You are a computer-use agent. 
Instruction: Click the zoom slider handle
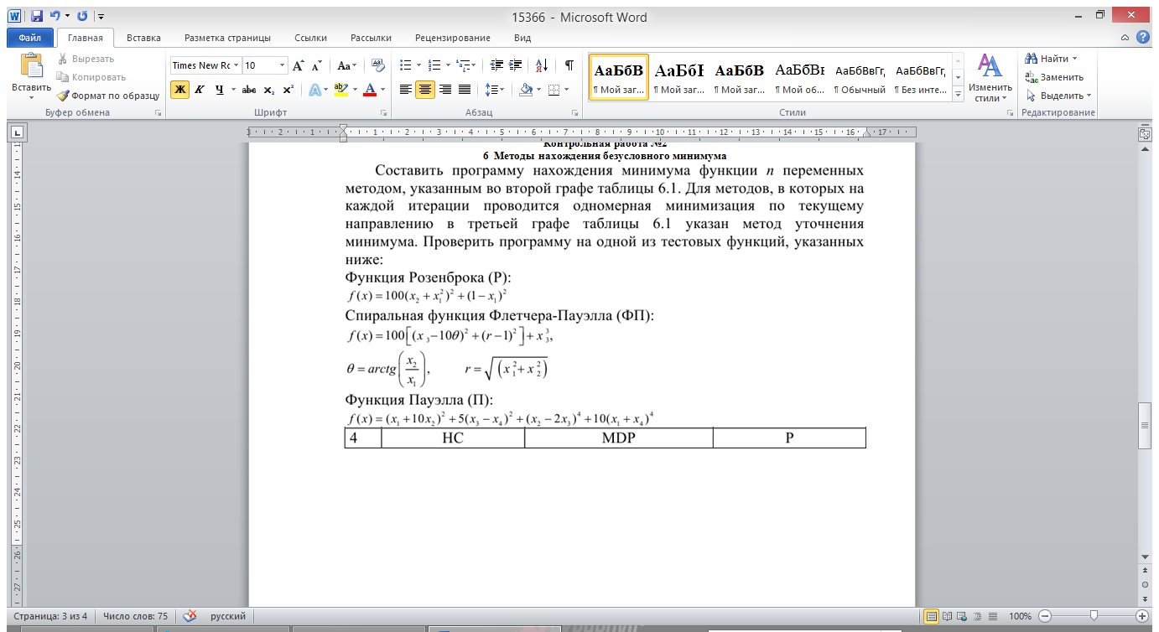(1094, 616)
